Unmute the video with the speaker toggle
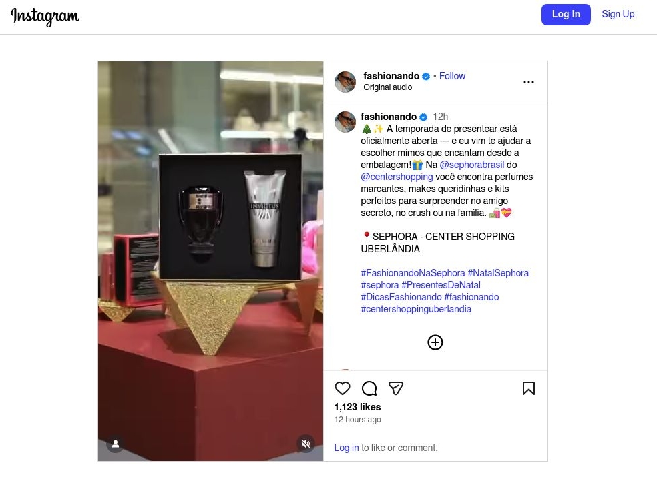The width and height of the screenshot is (657, 489). click(306, 444)
